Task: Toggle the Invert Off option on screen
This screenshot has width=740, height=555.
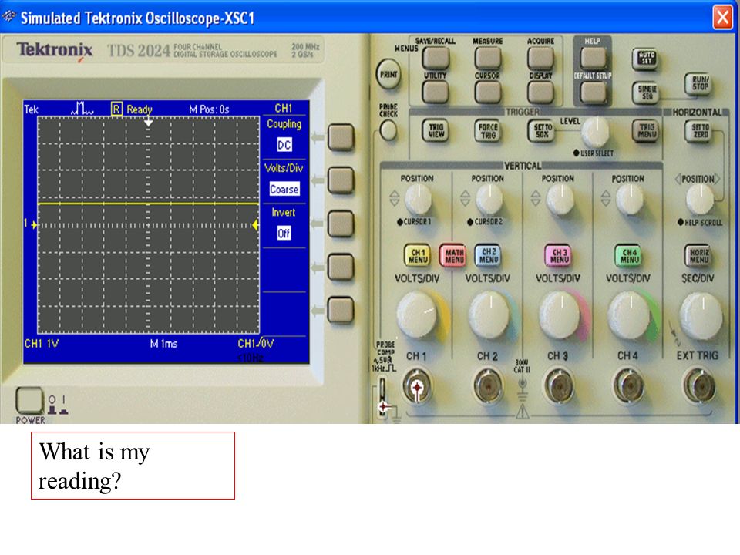Action: pos(284,233)
